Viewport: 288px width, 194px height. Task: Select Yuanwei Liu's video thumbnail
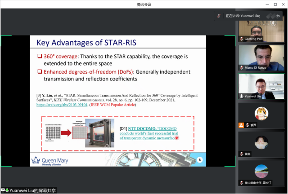pyautogui.click(x=261, y=86)
